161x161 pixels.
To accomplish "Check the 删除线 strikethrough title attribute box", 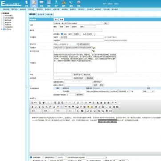I will [x=71, y=27].
